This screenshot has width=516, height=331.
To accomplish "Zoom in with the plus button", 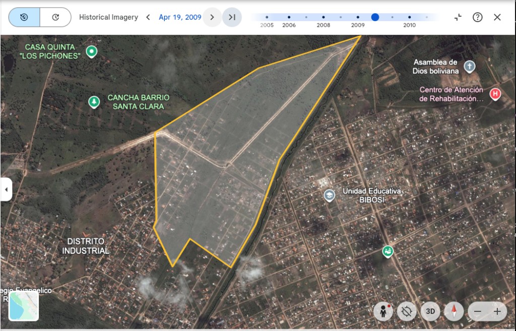I will click(x=497, y=311).
